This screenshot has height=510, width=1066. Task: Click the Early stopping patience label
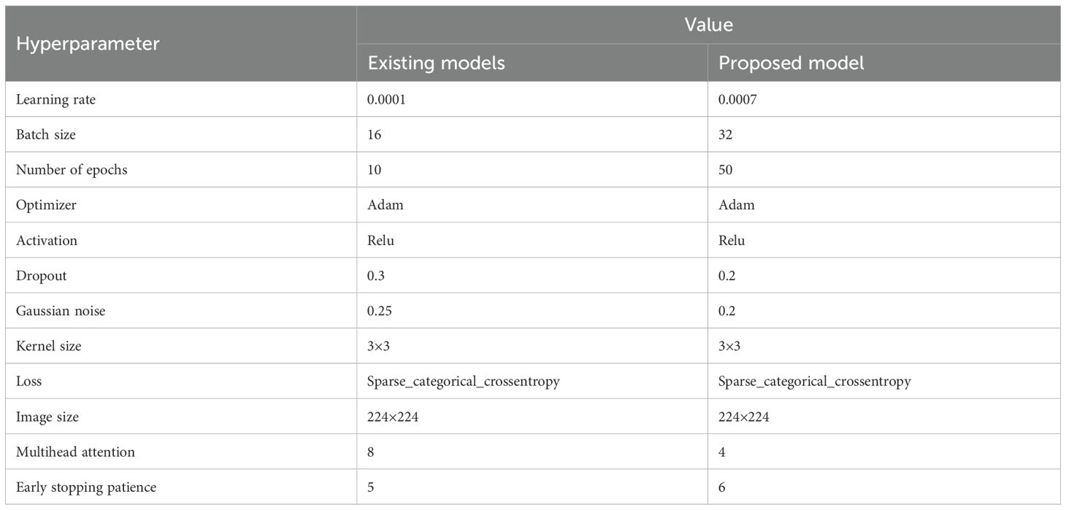(x=86, y=487)
